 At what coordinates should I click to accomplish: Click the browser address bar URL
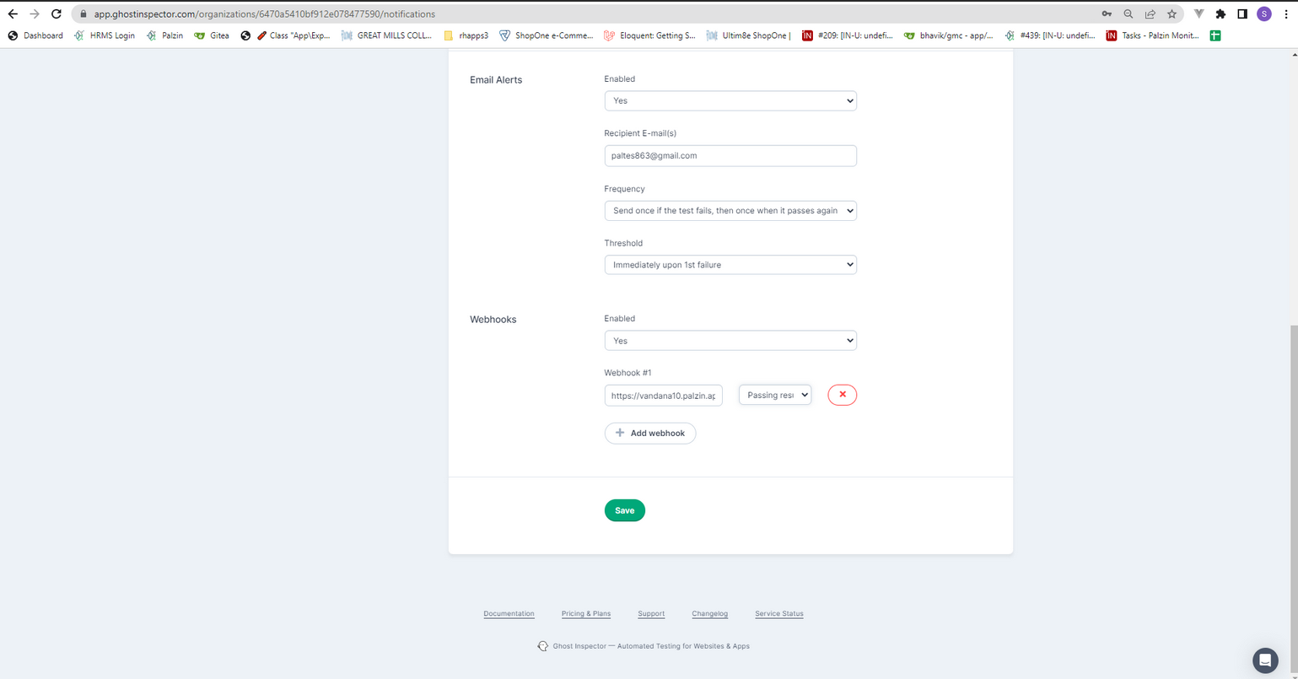[x=265, y=14]
